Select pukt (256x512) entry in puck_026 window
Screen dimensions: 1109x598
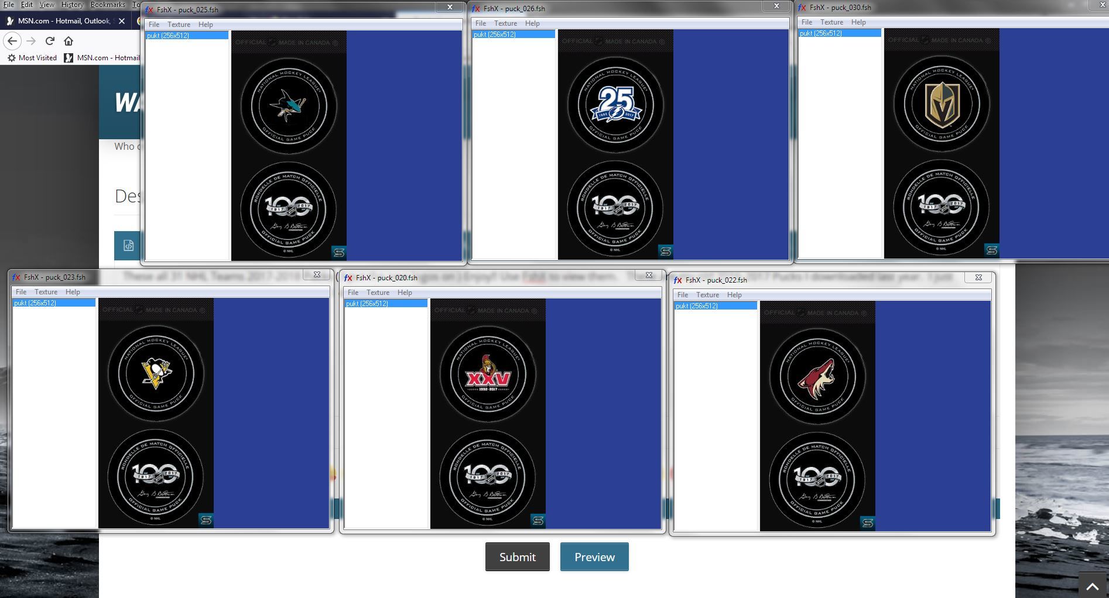[514, 35]
